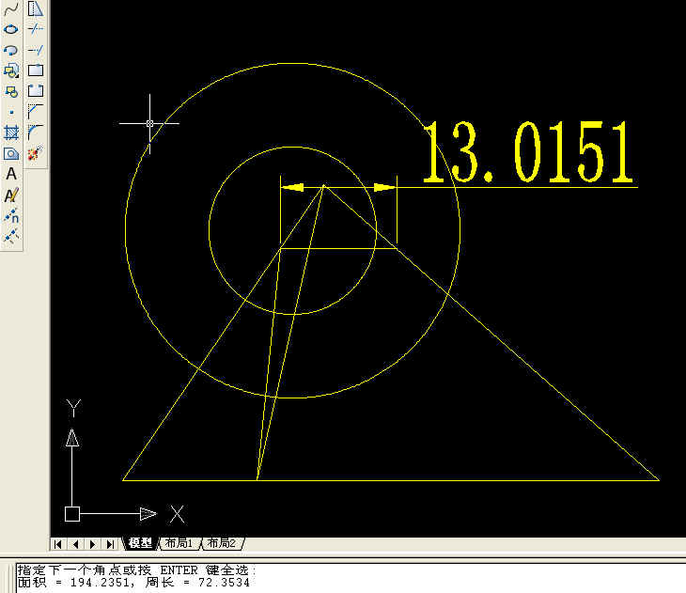The height and width of the screenshot is (593, 686).
Task: Select the Chamfer tool
Action: [x=36, y=112]
